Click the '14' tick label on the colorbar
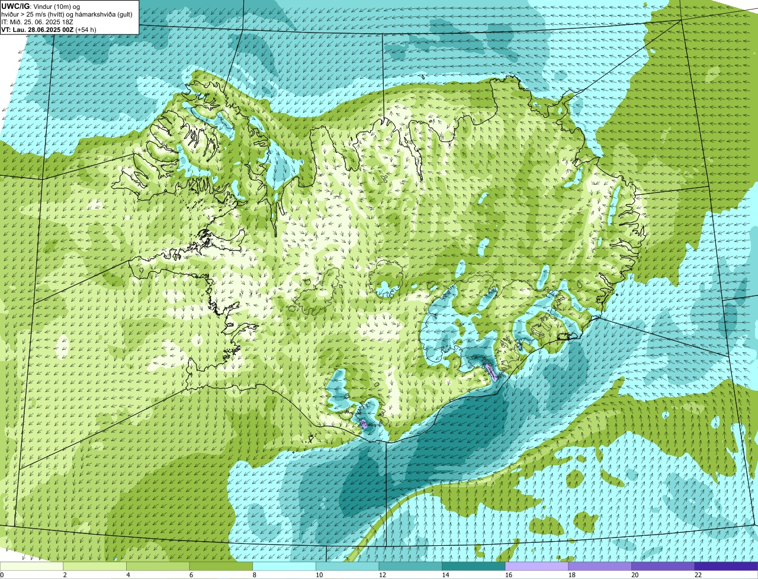This screenshot has width=758, height=579. (x=445, y=575)
